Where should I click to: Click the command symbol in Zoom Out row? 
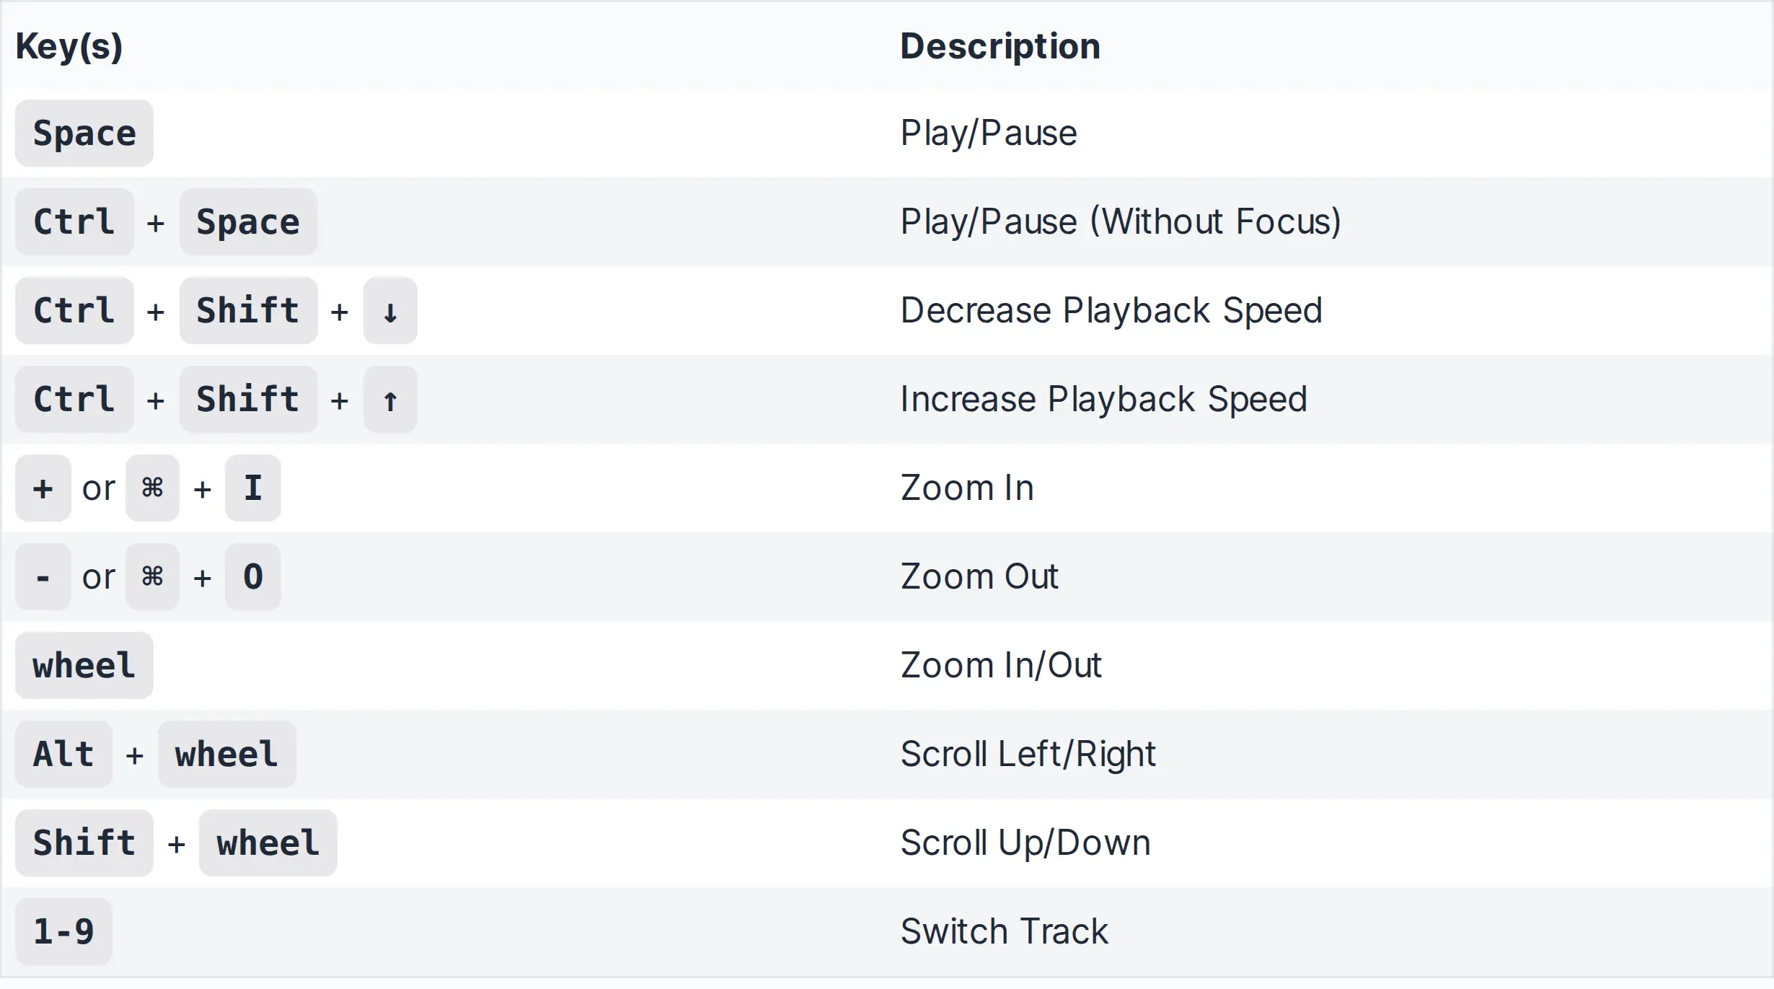152,577
